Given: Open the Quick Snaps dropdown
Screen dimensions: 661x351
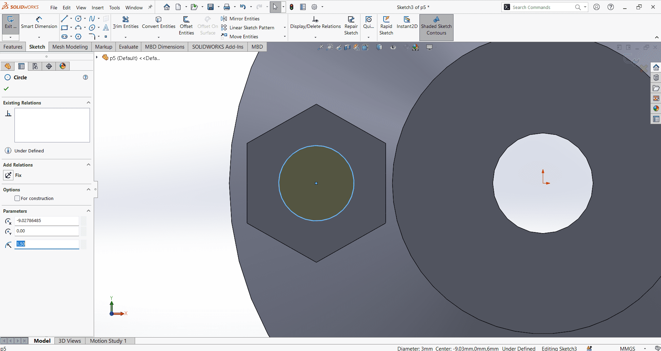Looking at the screenshot, I should 368,37.
